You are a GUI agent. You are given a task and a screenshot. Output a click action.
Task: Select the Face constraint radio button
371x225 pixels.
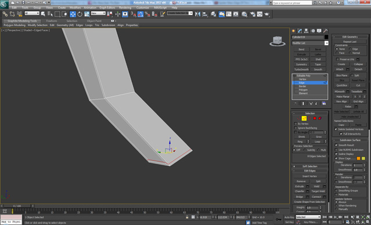pyautogui.click(x=337, y=53)
